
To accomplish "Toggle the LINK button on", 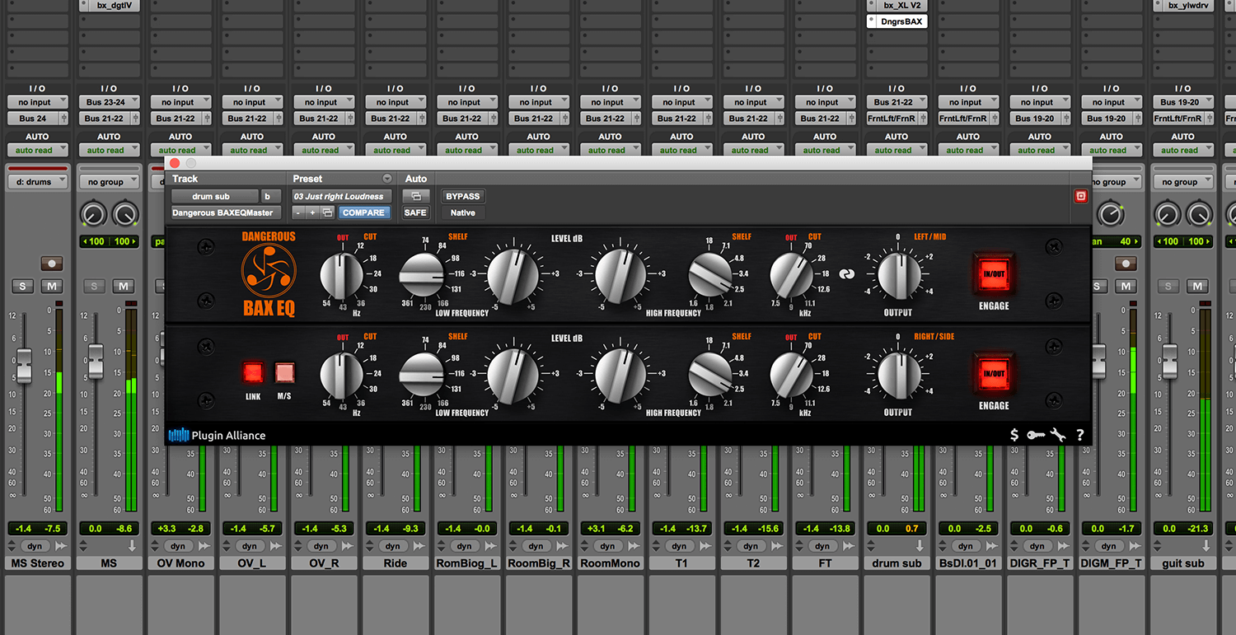I will click(253, 373).
